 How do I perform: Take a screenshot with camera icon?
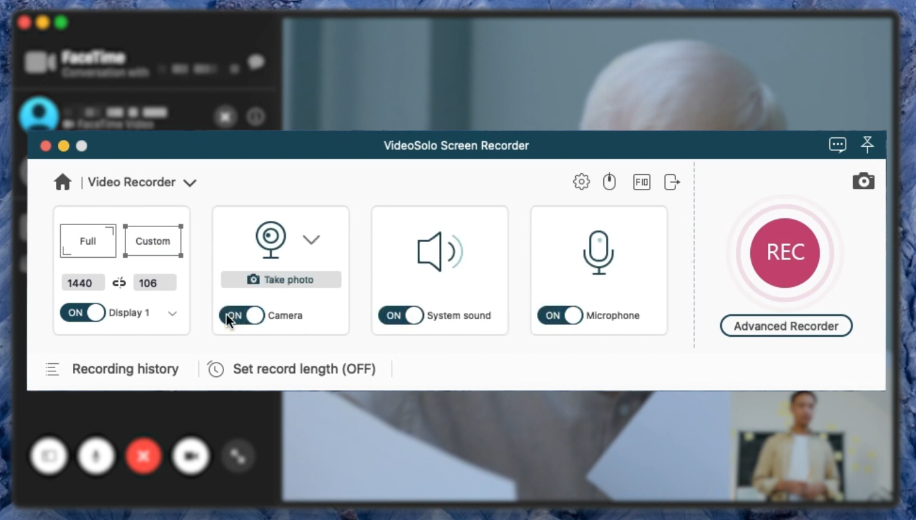[864, 181]
